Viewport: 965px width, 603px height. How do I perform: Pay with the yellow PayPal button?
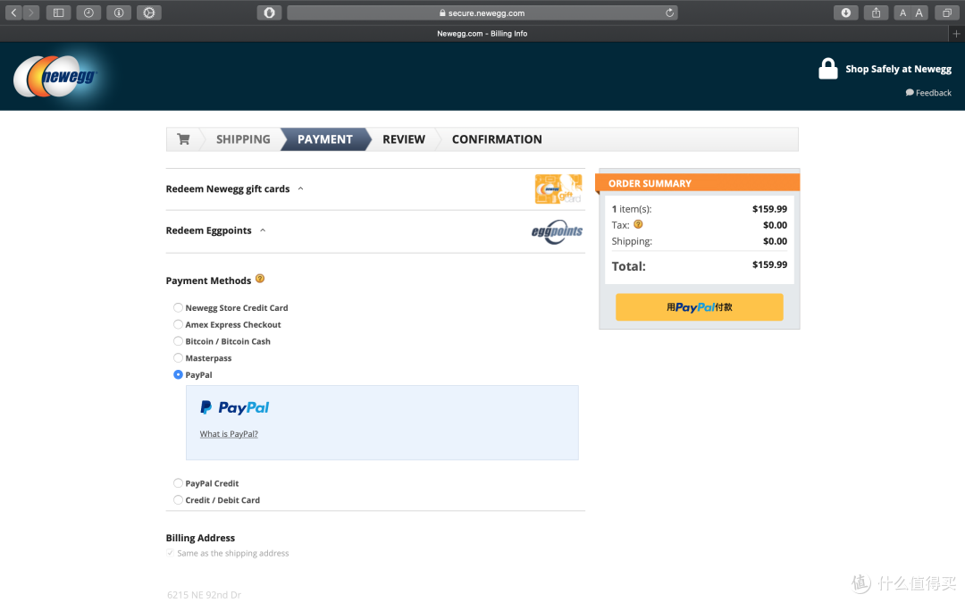click(699, 307)
